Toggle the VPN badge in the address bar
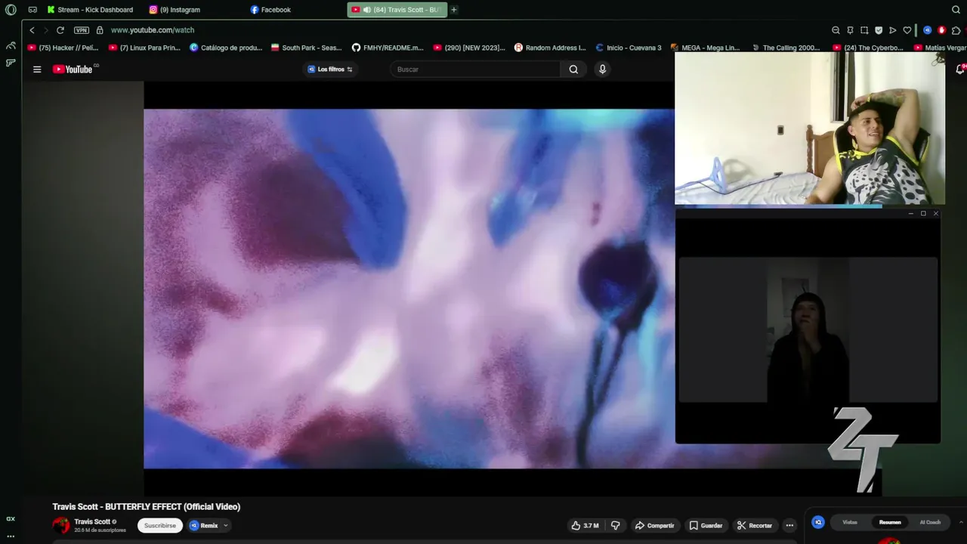This screenshot has width=967, height=544. 82,30
